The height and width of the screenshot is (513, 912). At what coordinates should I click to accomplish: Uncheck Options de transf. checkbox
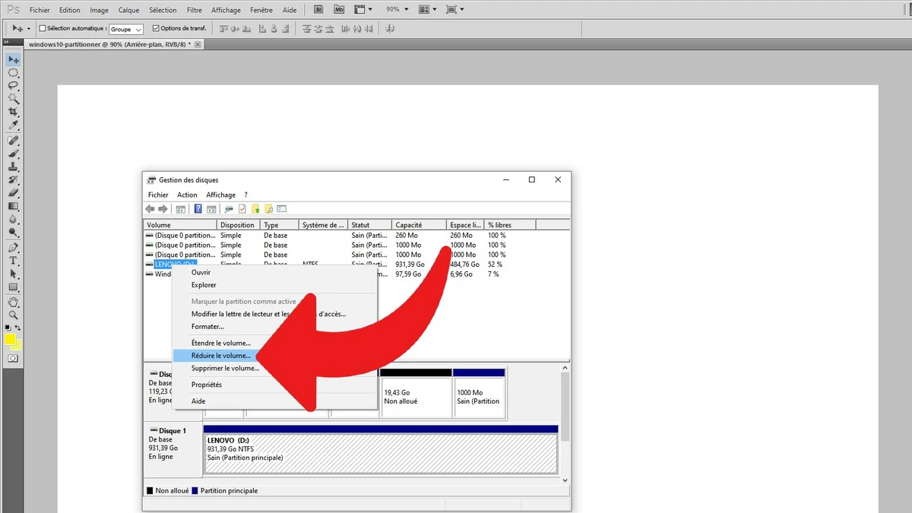(156, 29)
